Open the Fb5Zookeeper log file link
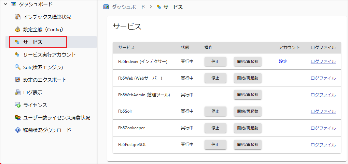 [x=323, y=128]
